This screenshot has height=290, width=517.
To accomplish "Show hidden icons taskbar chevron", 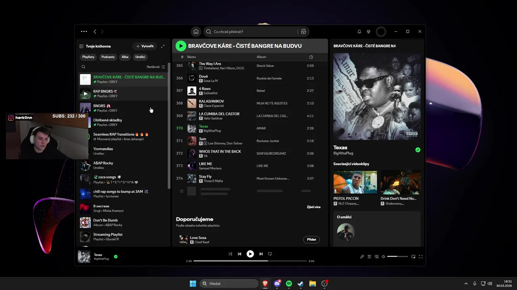I will [466, 284].
